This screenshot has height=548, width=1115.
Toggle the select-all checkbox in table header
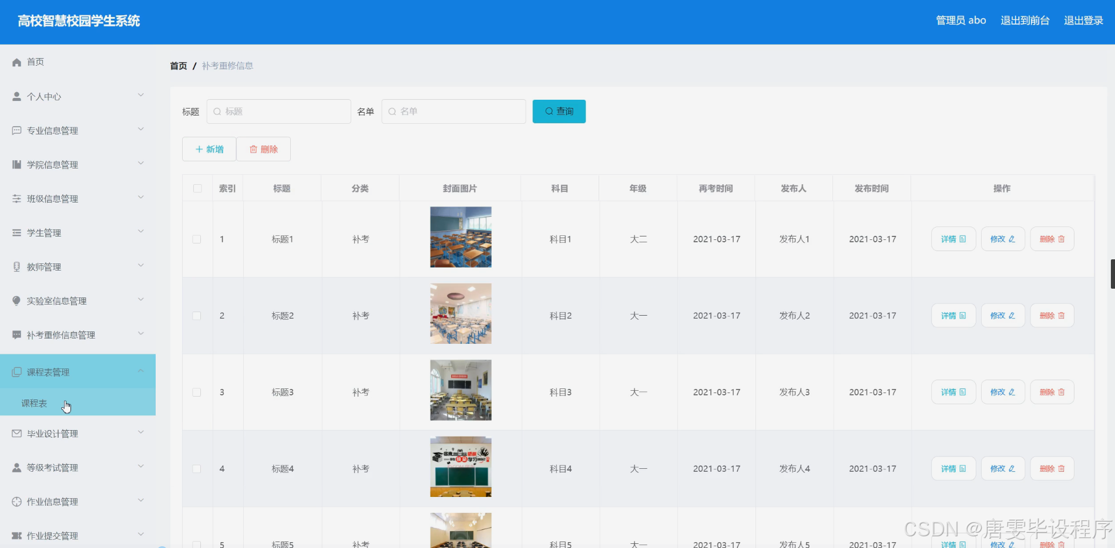click(197, 188)
